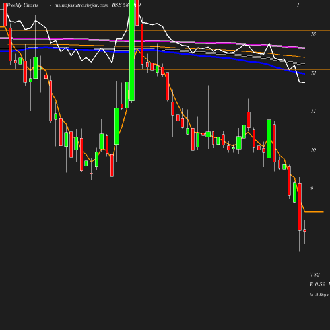Click the "V: 0.52" volume reading
This screenshot has height=330, width=330.
pos(317,284)
